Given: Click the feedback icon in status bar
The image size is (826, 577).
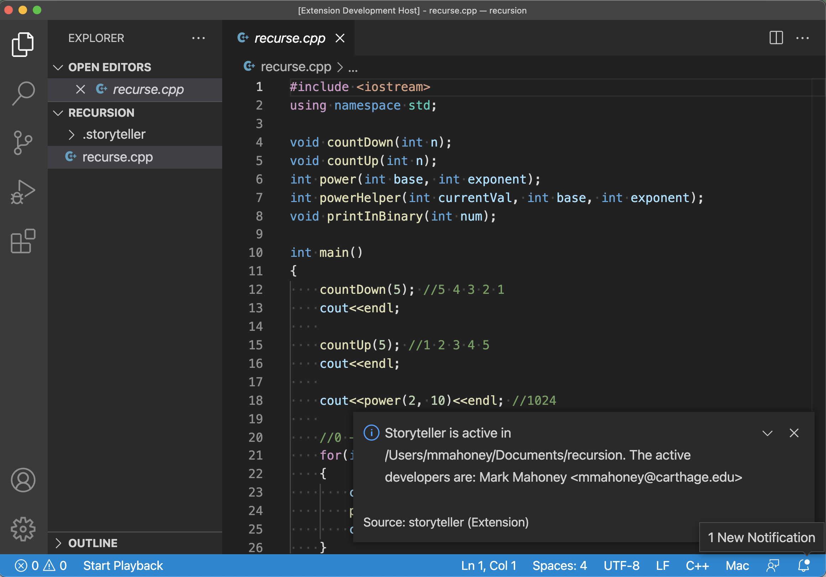Looking at the screenshot, I should 772,566.
